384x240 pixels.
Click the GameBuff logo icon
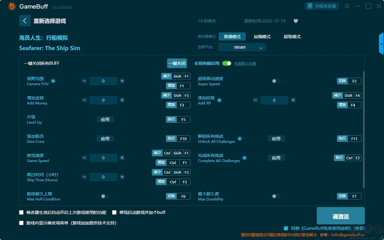12,6
